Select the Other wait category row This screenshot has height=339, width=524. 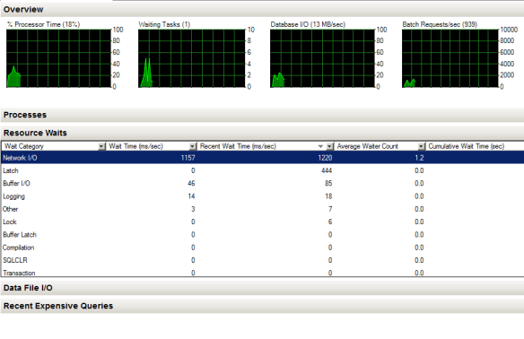262,209
